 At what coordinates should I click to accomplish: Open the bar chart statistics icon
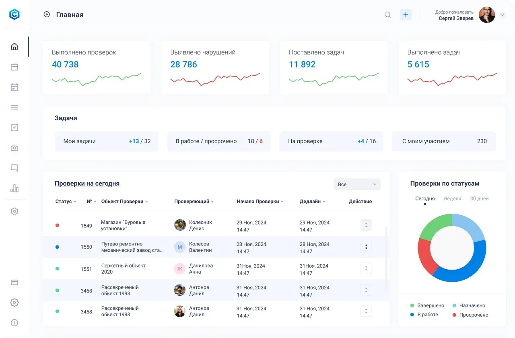[x=14, y=188]
